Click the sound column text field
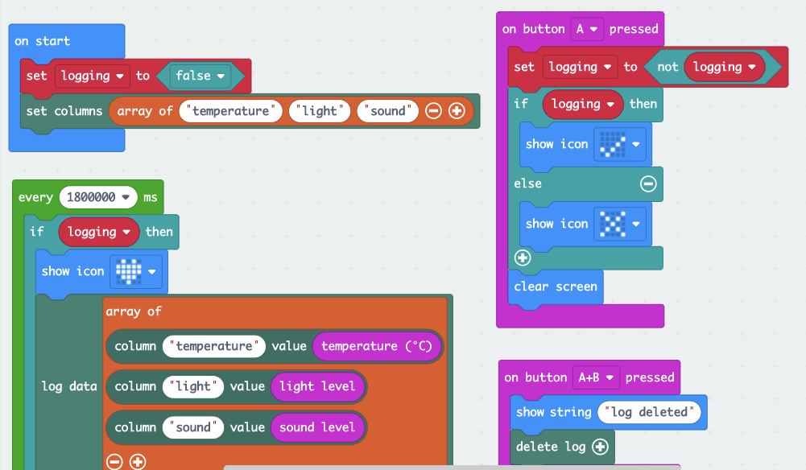806x470 pixels. [x=192, y=427]
